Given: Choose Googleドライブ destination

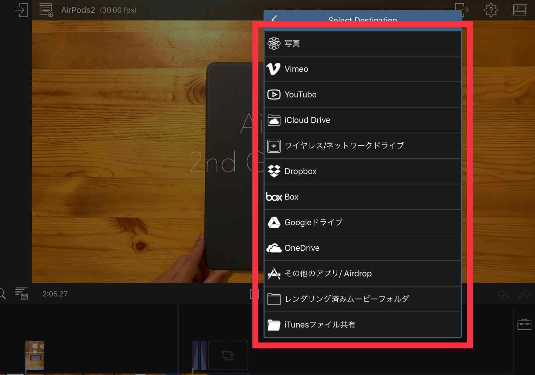Looking at the screenshot, I should pos(362,222).
